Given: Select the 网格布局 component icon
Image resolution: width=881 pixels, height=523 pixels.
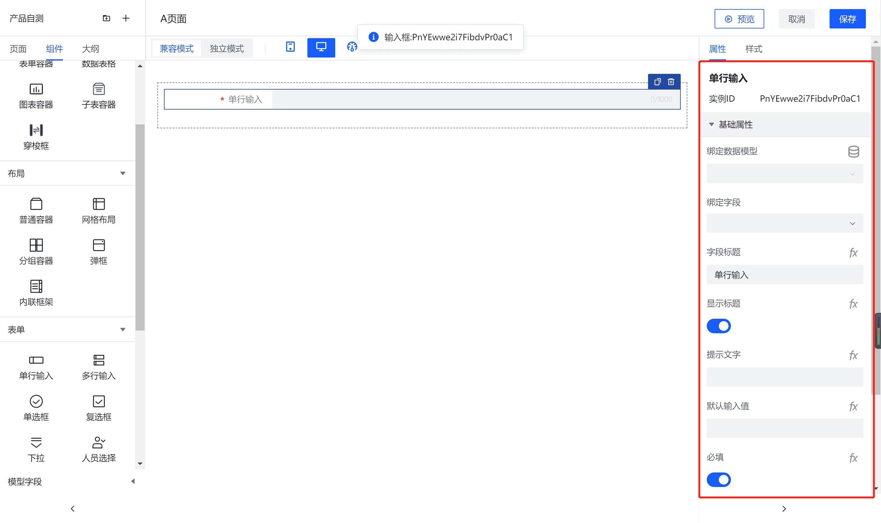Looking at the screenshot, I should click(x=99, y=204).
